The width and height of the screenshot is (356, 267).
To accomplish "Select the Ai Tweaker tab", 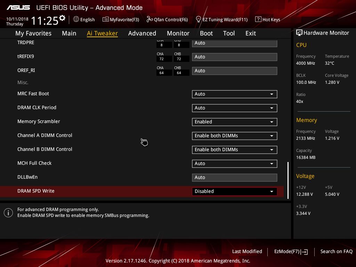I will coord(102,33).
